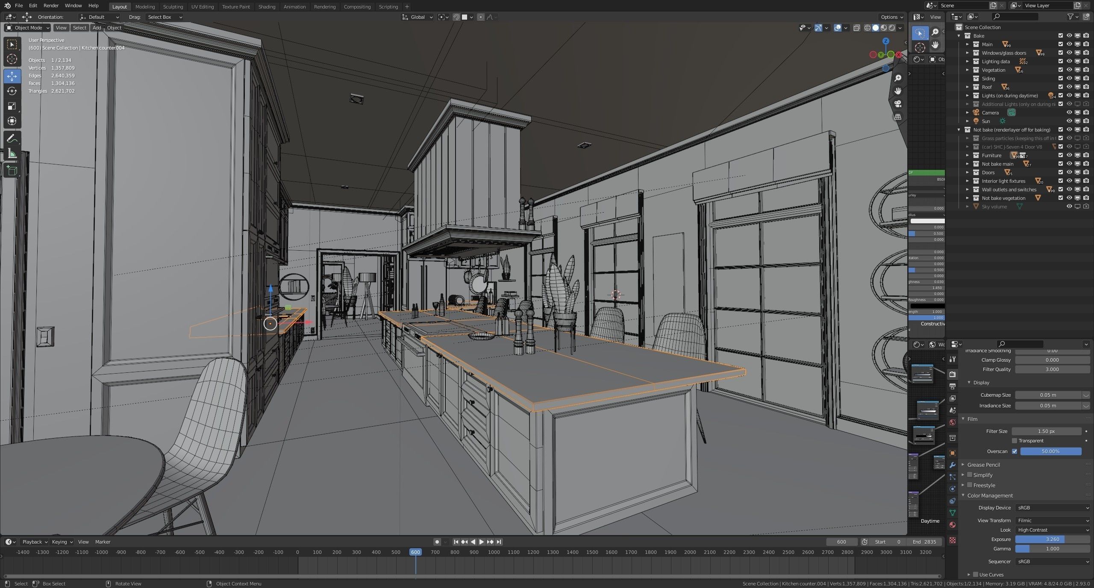Open Display Device sRGB dropdown

click(x=1053, y=508)
